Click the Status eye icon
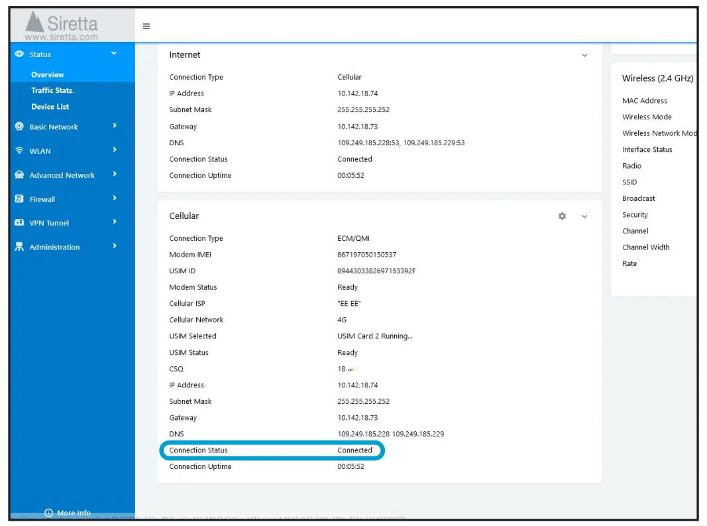Image resolution: width=707 pixels, height=526 pixels. [x=19, y=54]
